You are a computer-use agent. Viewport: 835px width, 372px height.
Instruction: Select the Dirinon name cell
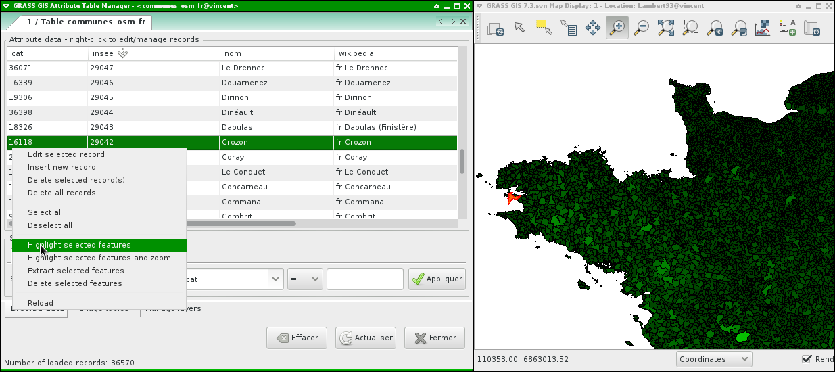tap(235, 97)
